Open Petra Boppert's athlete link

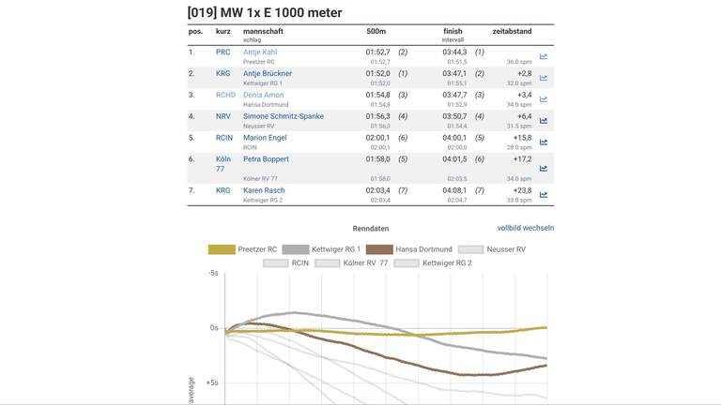tap(266, 159)
